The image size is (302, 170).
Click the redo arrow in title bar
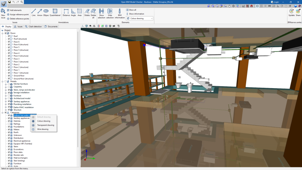click(x=18, y=2)
